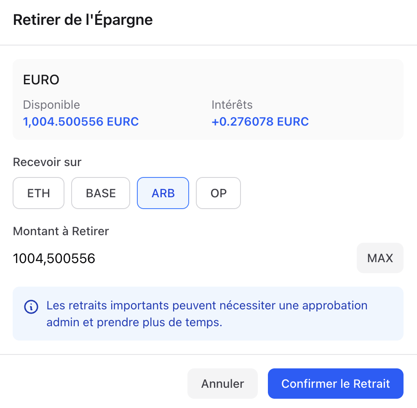
Task: Click the Retirer de l'Épargne title
Action: pos(83,20)
